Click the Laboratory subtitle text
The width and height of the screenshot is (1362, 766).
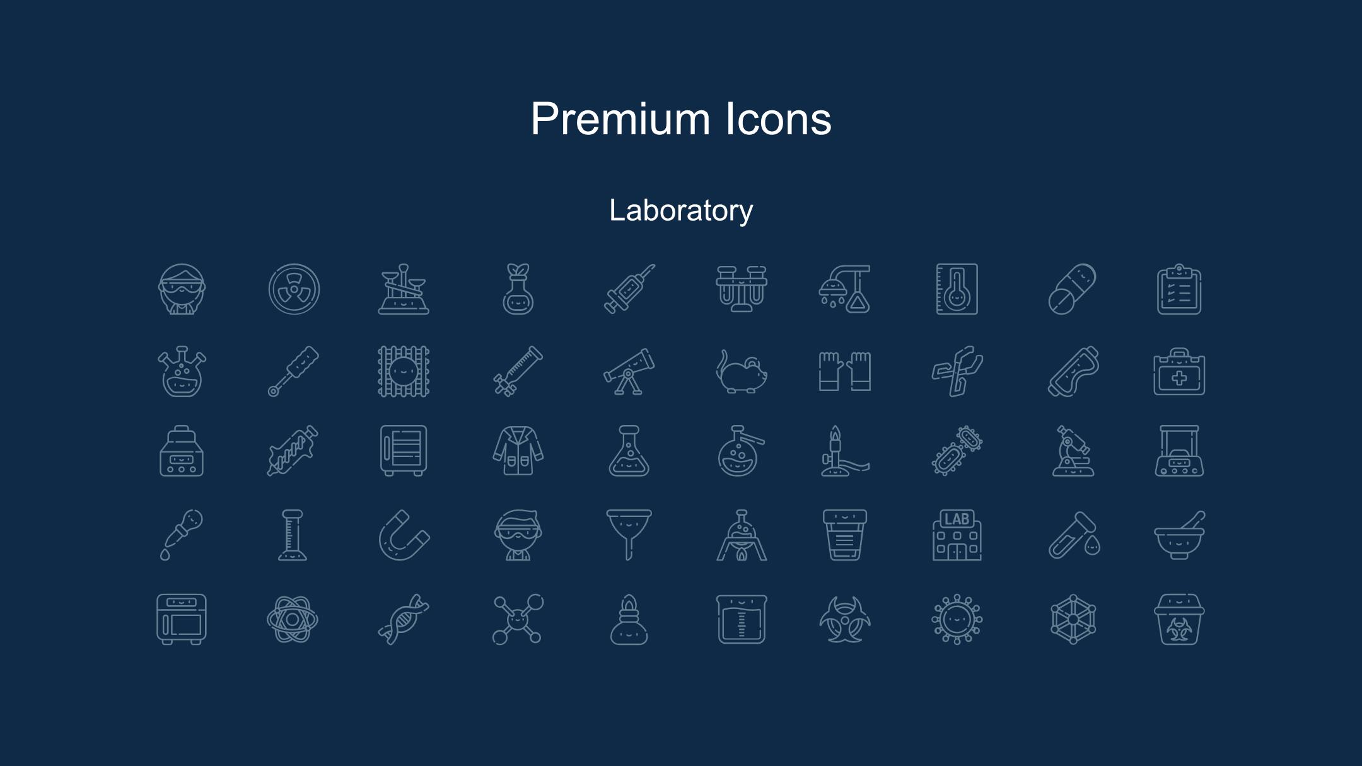coord(681,211)
